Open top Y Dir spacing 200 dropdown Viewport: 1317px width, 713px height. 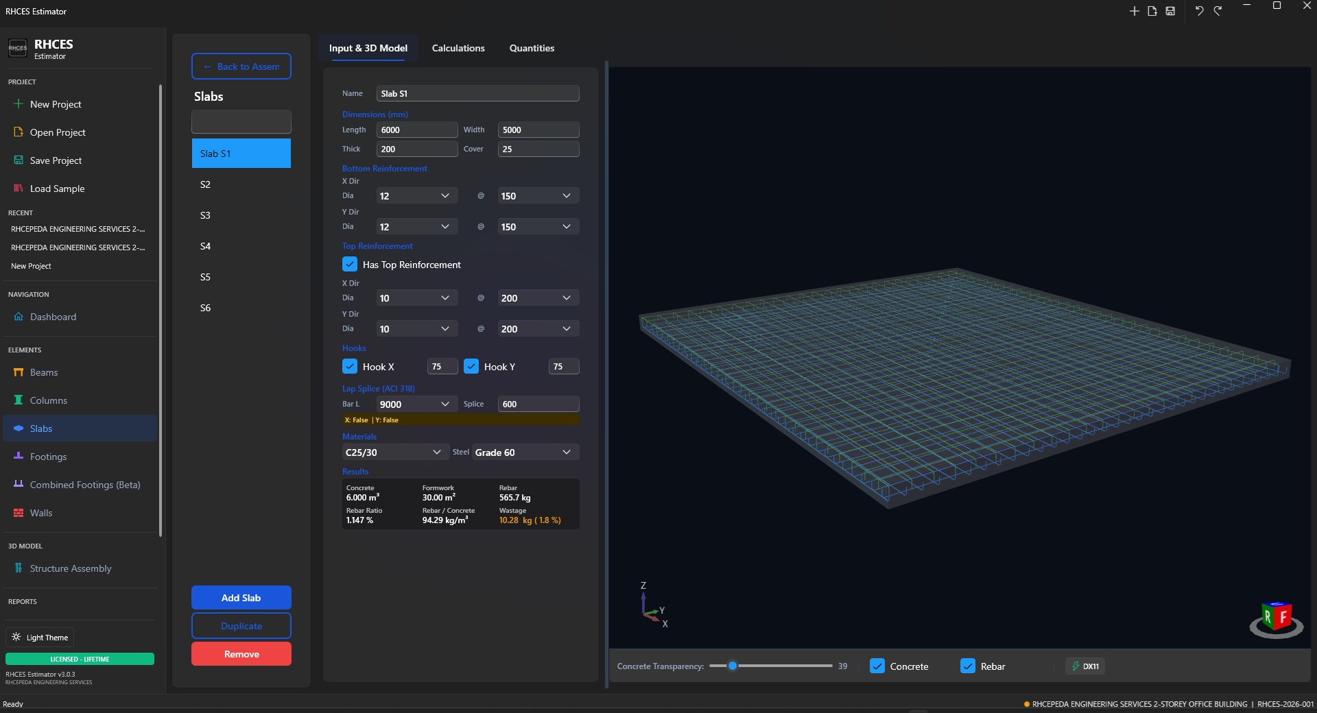pos(538,329)
